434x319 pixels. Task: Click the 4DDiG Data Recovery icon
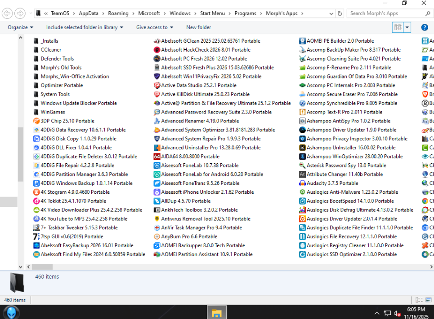click(36, 130)
